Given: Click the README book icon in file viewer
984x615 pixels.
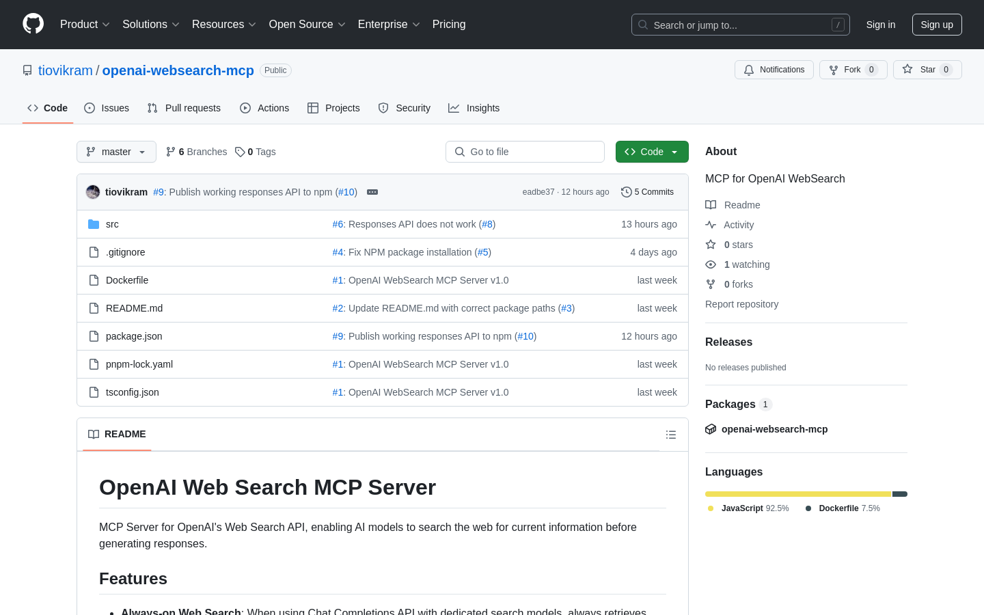Looking at the screenshot, I should click(x=94, y=435).
